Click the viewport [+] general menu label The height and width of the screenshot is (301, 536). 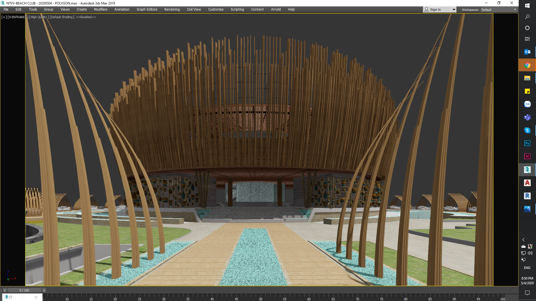pyautogui.click(x=4, y=17)
